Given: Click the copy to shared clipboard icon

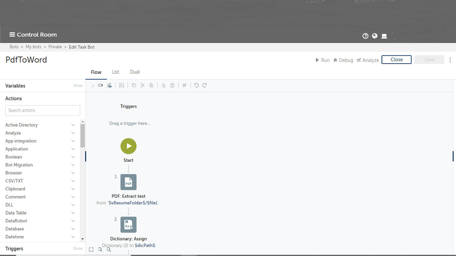Looking at the screenshot, I should coord(164,85).
